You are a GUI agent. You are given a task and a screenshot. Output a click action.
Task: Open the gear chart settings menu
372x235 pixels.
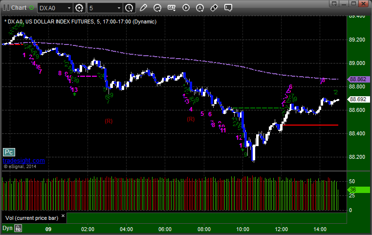coord(79,8)
